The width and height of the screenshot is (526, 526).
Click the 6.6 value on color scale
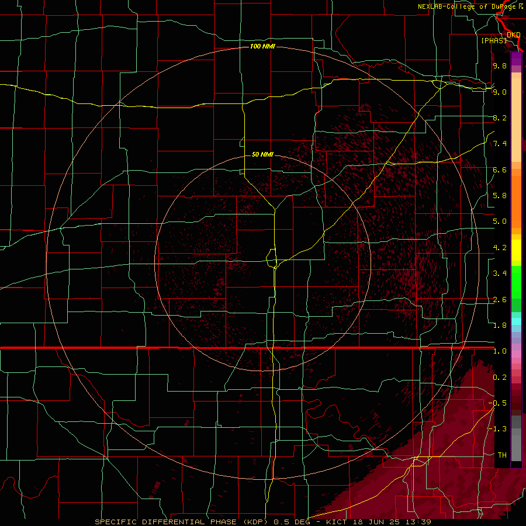tap(500, 169)
